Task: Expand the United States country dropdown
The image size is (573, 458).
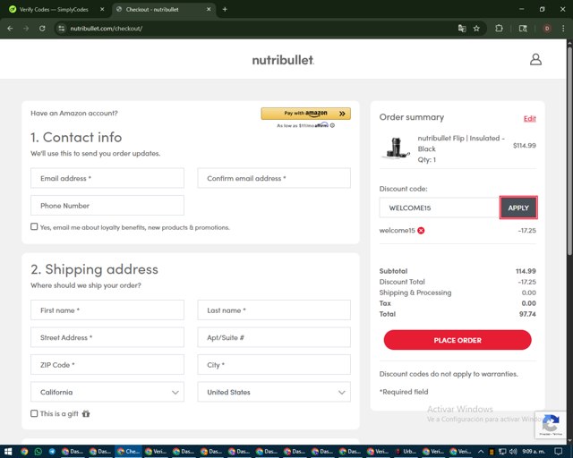Action: [274, 392]
